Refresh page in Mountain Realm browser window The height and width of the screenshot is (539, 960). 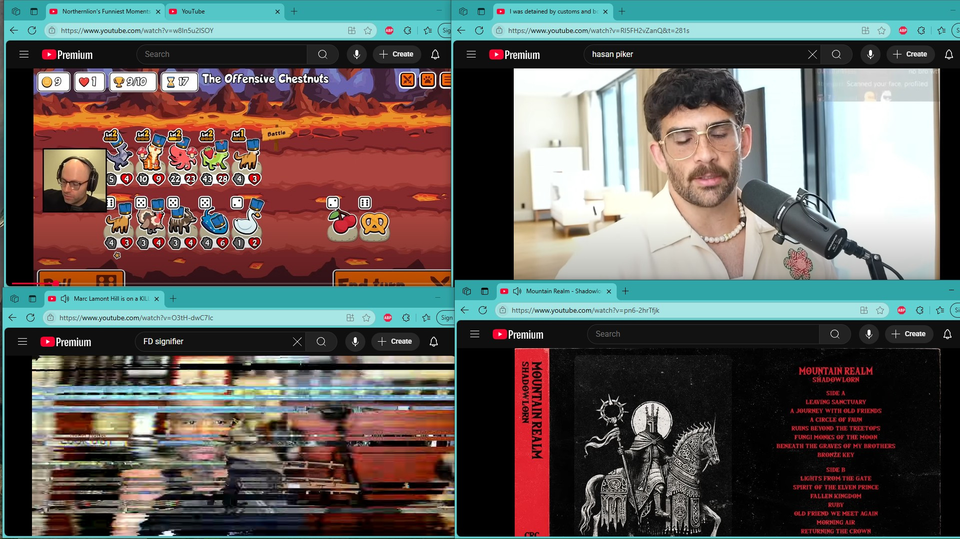click(483, 310)
